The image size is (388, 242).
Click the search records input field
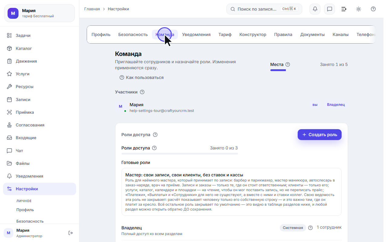[x=264, y=9]
